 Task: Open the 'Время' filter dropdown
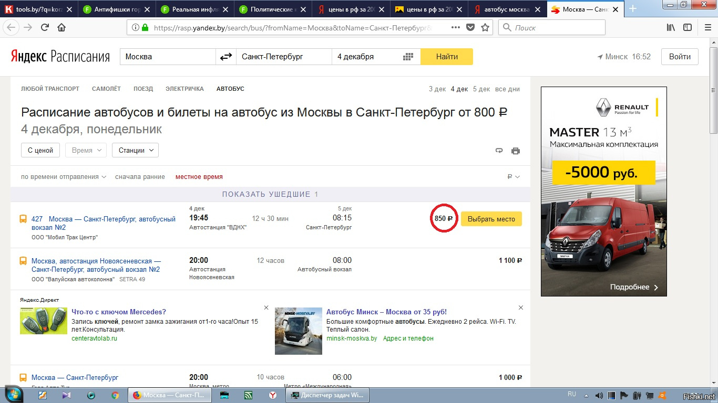86,150
